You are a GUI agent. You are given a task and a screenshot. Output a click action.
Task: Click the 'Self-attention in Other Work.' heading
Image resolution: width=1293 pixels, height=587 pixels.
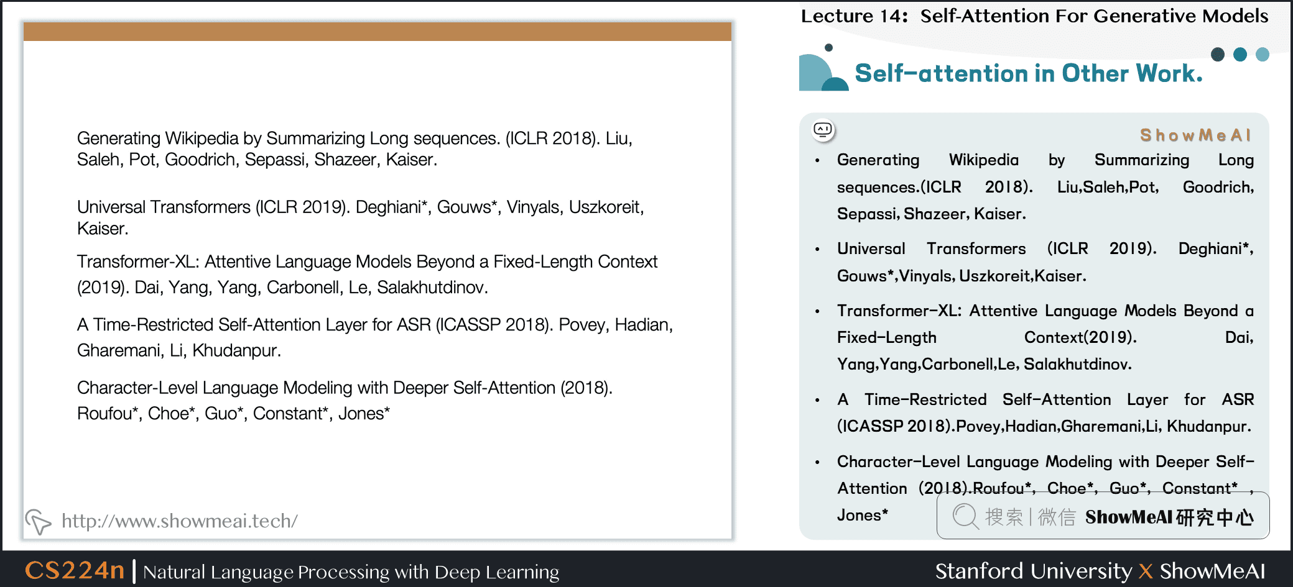click(x=1029, y=73)
